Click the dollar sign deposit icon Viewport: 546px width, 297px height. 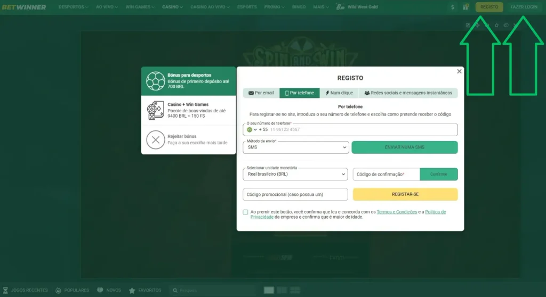click(452, 7)
